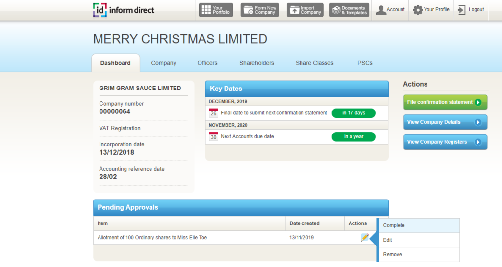The image size is (502, 267).
Task: Click View Company Details button
Action: (x=445, y=122)
